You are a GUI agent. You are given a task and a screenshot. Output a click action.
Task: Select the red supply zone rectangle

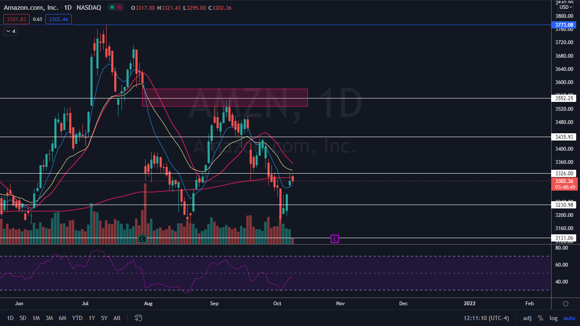(x=225, y=98)
